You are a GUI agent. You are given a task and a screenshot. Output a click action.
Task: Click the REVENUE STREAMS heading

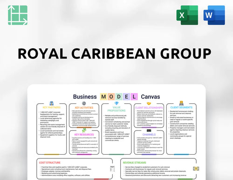point(135,163)
